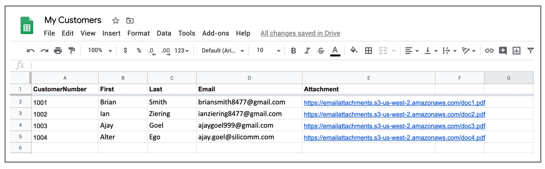Select cell ajay.goel@silicomm.com
Screen dimensions: 545x169
pyautogui.click(x=249, y=137)
